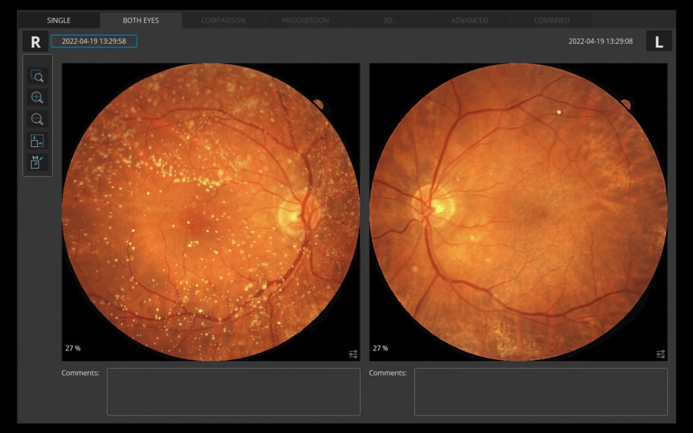The image size is (693, 433).
Task: Open the COMPARISON tab
Action: (x=223, y=20)
